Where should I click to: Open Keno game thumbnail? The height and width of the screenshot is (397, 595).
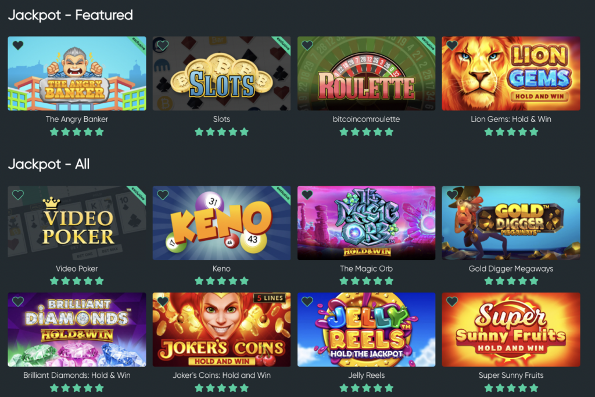tap(221, 223)
